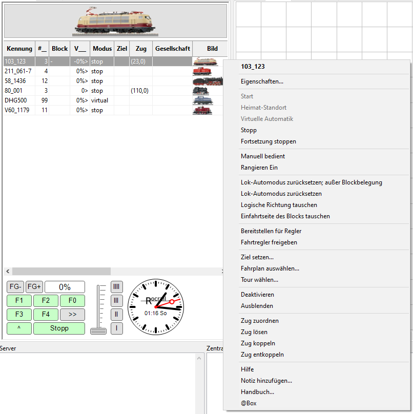Click the large locomotive image at top

tap(116, 20)
